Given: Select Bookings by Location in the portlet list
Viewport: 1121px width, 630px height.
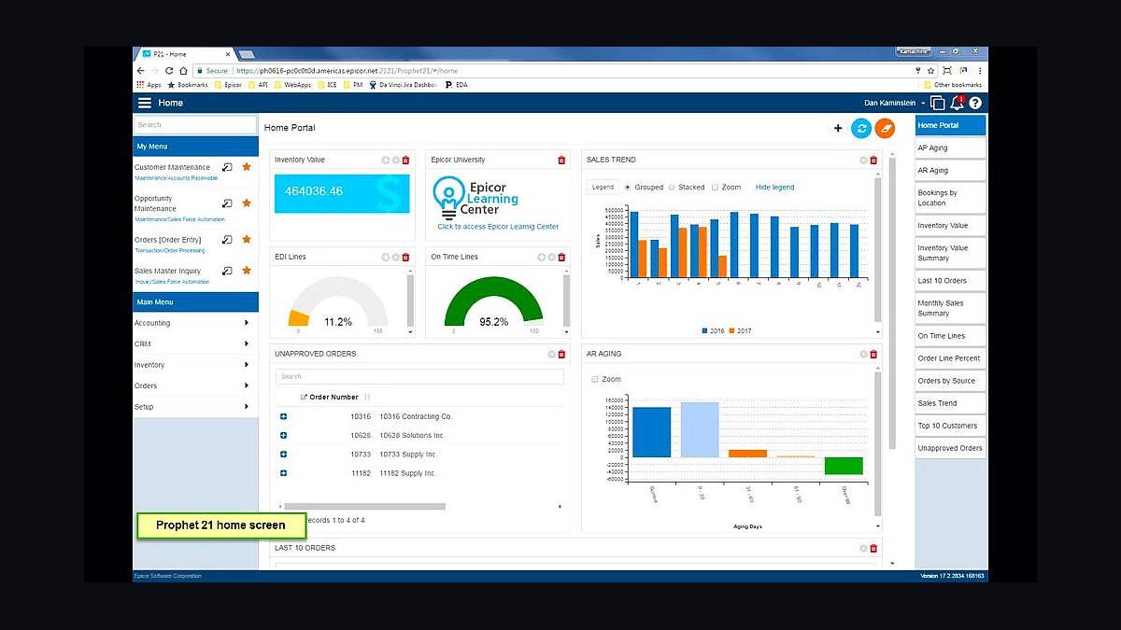Looking at the screenshot, I should pos(950,198).
